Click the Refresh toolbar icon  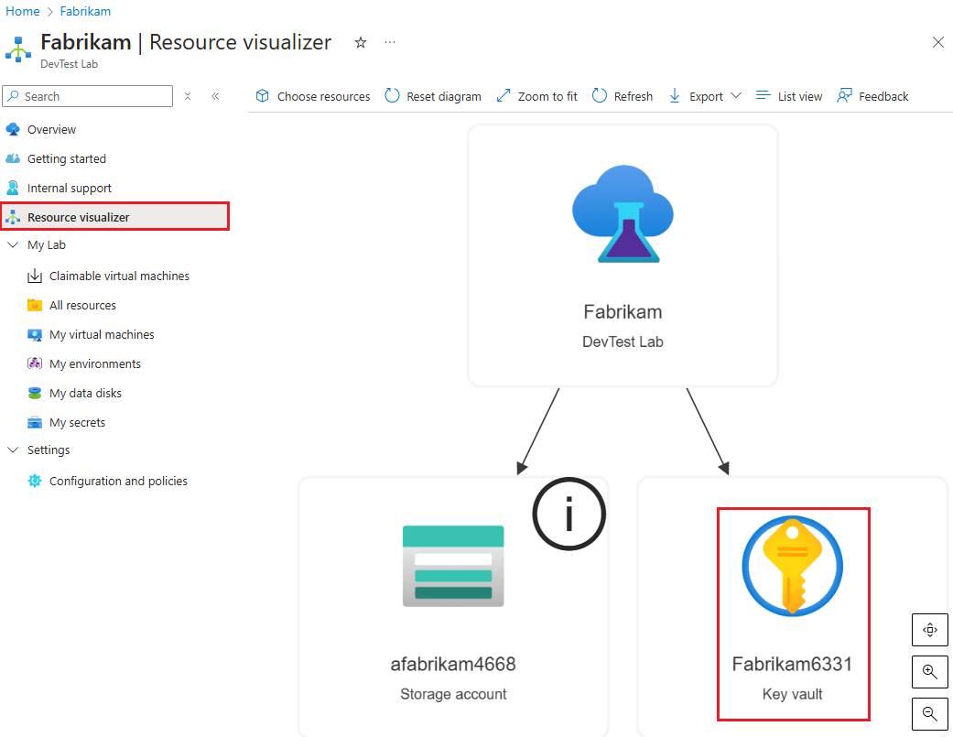click(x=622, y=95)
